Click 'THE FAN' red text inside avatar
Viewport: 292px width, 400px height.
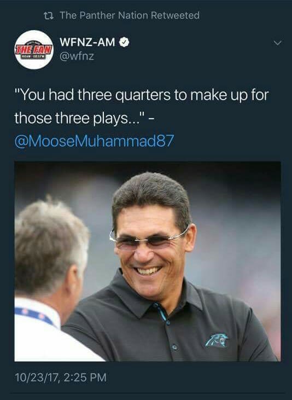click(34, 49)
